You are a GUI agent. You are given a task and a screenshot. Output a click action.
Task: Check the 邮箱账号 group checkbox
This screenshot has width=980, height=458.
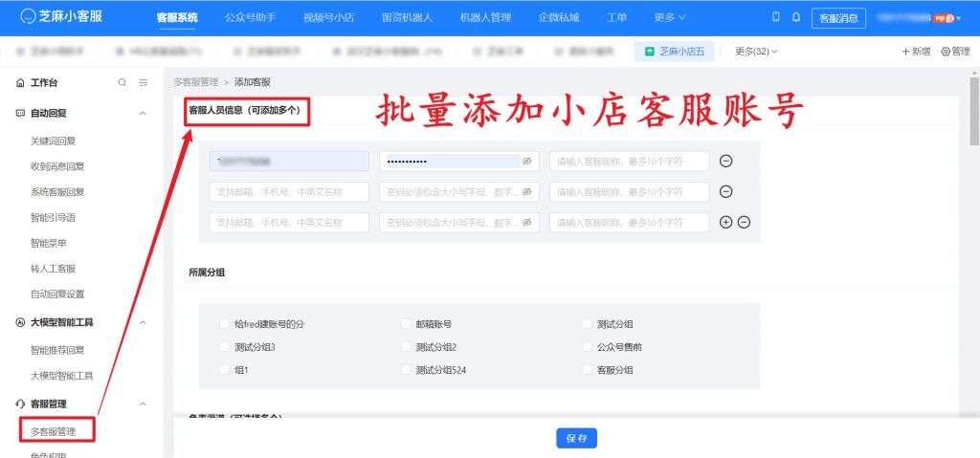tap(406, 324)
